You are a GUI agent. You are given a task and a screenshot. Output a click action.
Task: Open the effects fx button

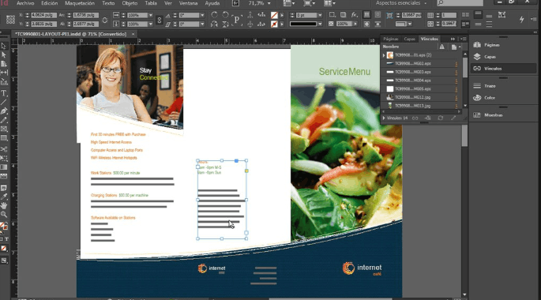click(355, 15)
